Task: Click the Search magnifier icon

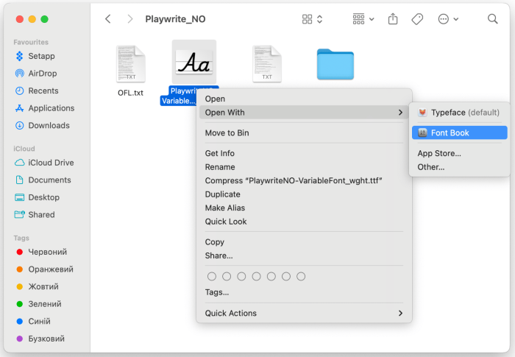Action: pos(493,19)
